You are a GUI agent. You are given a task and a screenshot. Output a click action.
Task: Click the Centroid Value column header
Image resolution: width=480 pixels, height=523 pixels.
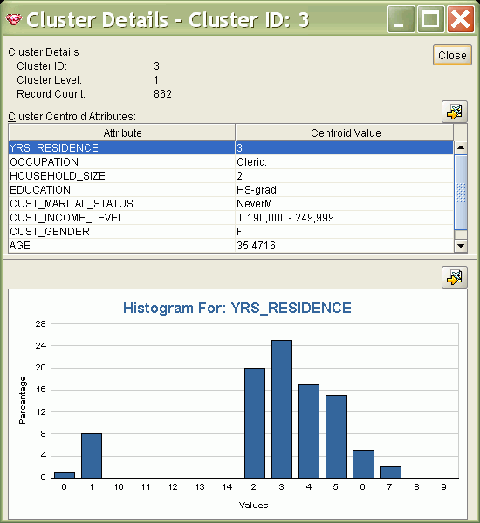(x=345, y=132)
